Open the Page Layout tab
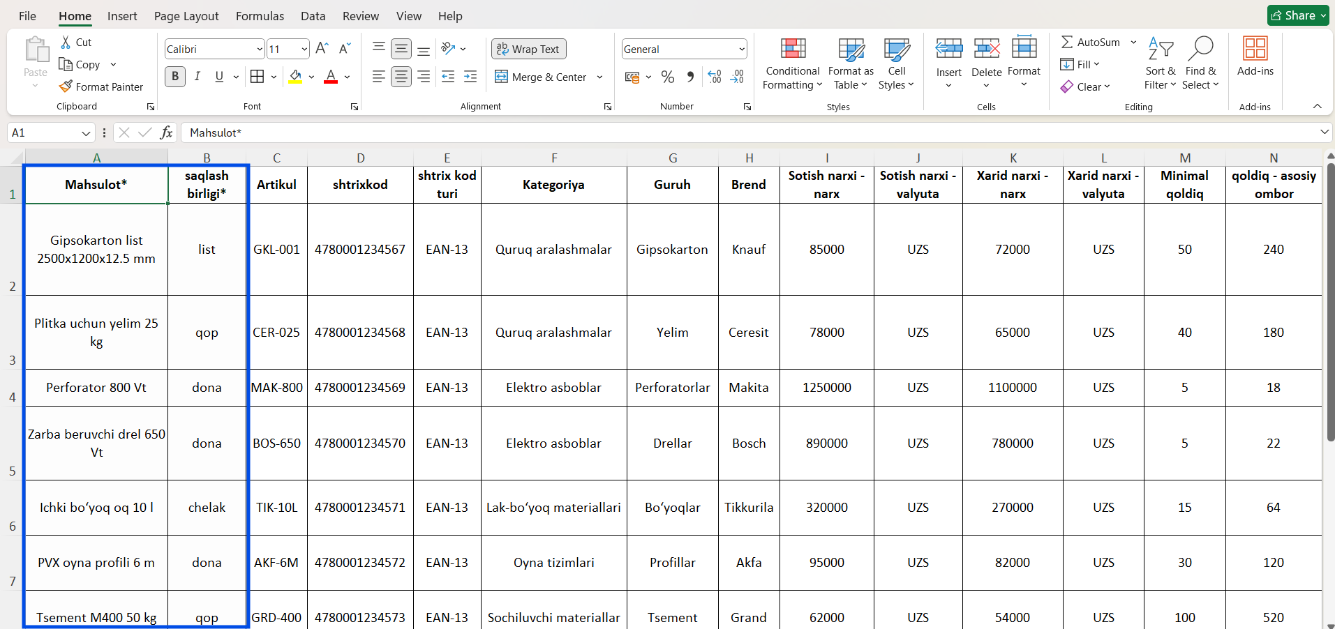 point(186,16)
